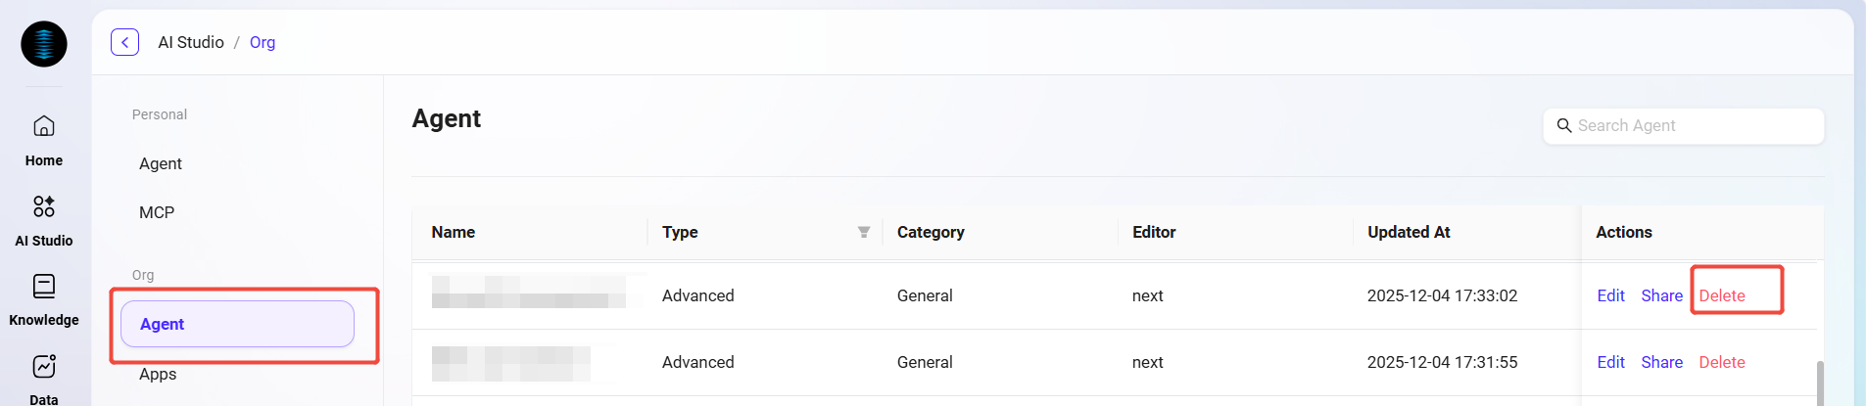Delete the second agent row
1866x406 pixels.
coord(1721,362)
